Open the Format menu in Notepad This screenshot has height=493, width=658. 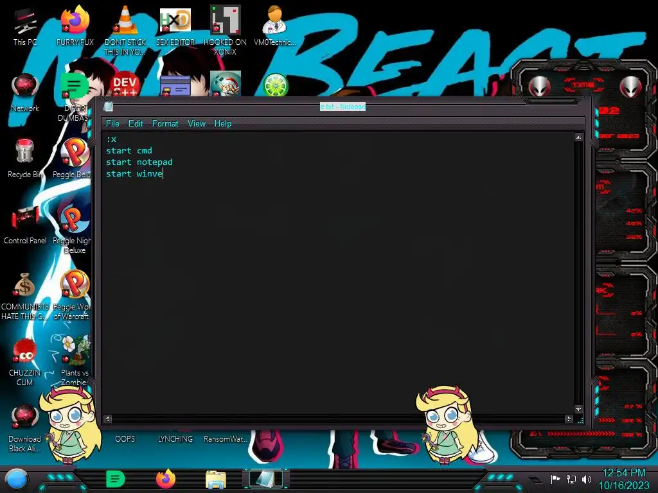[x=165, y=124]
